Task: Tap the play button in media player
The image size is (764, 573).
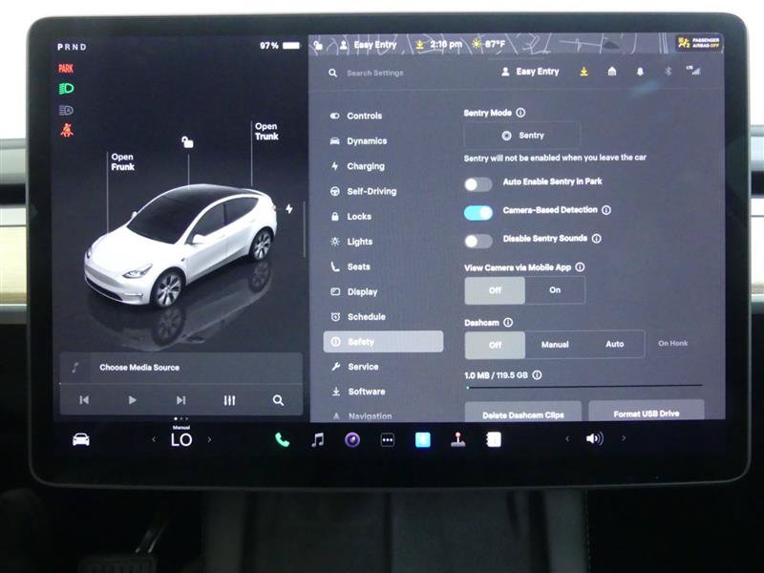Action: (x=132, y=400)
